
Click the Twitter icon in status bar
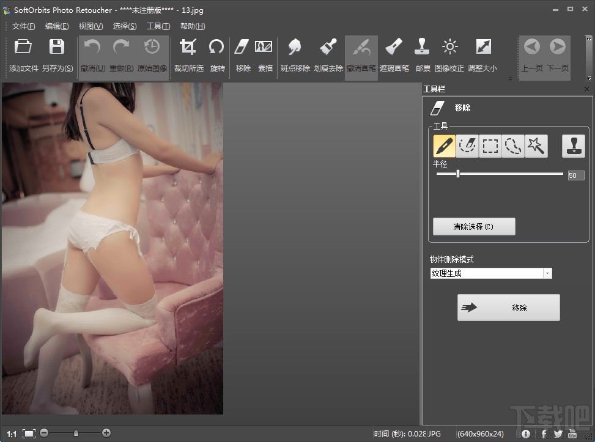(x=558, y=433)
